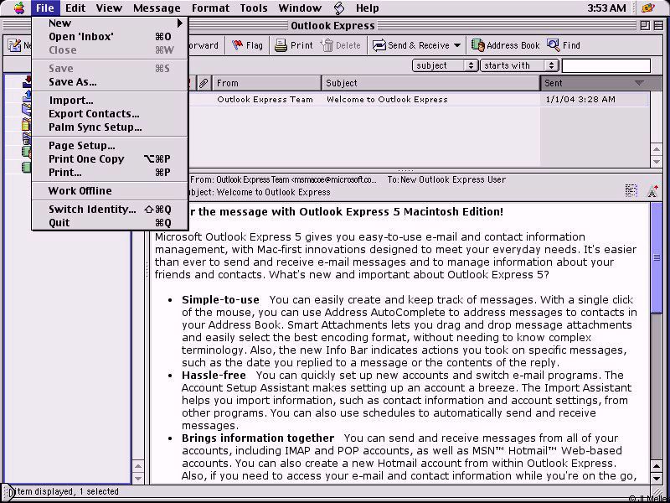Open the Tools menu
The image size is (670, 503).
point(254,8)
